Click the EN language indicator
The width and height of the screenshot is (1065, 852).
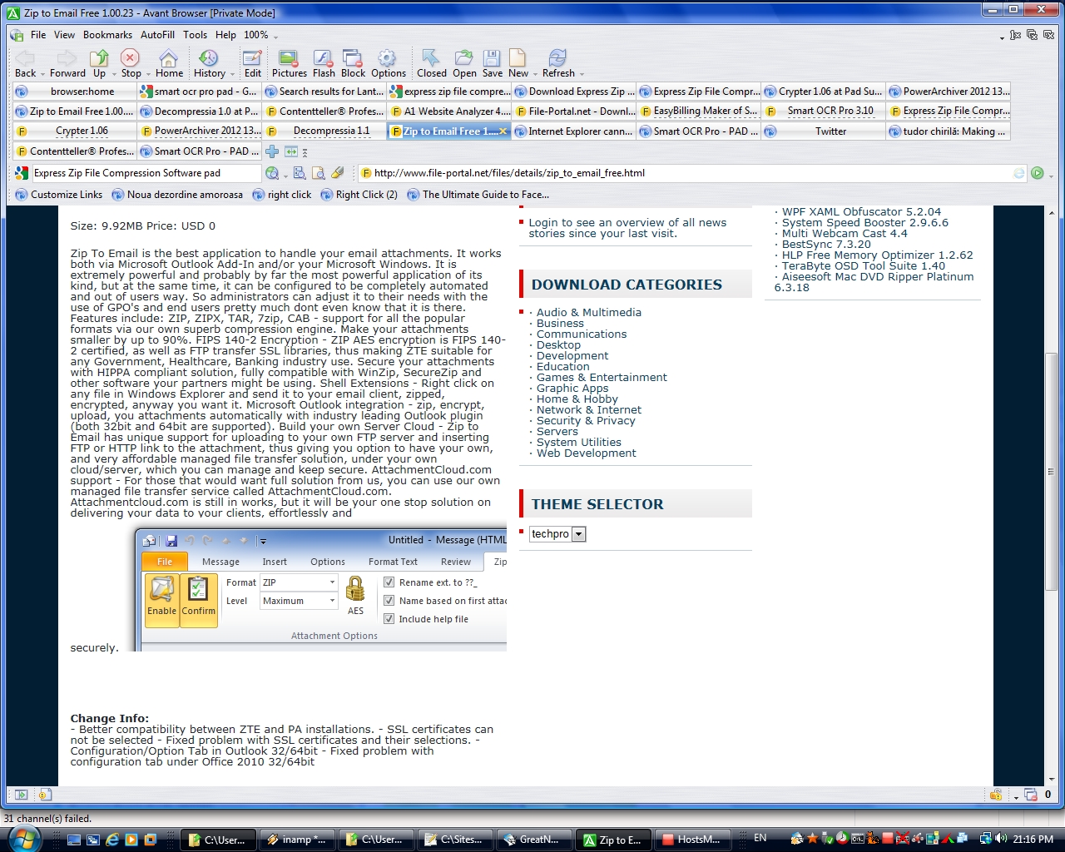coord(760,838)
